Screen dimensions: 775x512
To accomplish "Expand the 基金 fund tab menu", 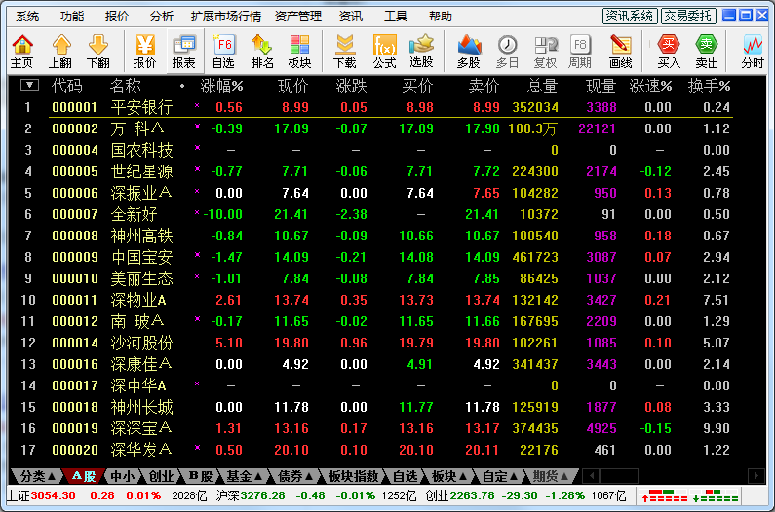I will pyautogui.click(x=244, y=476).
